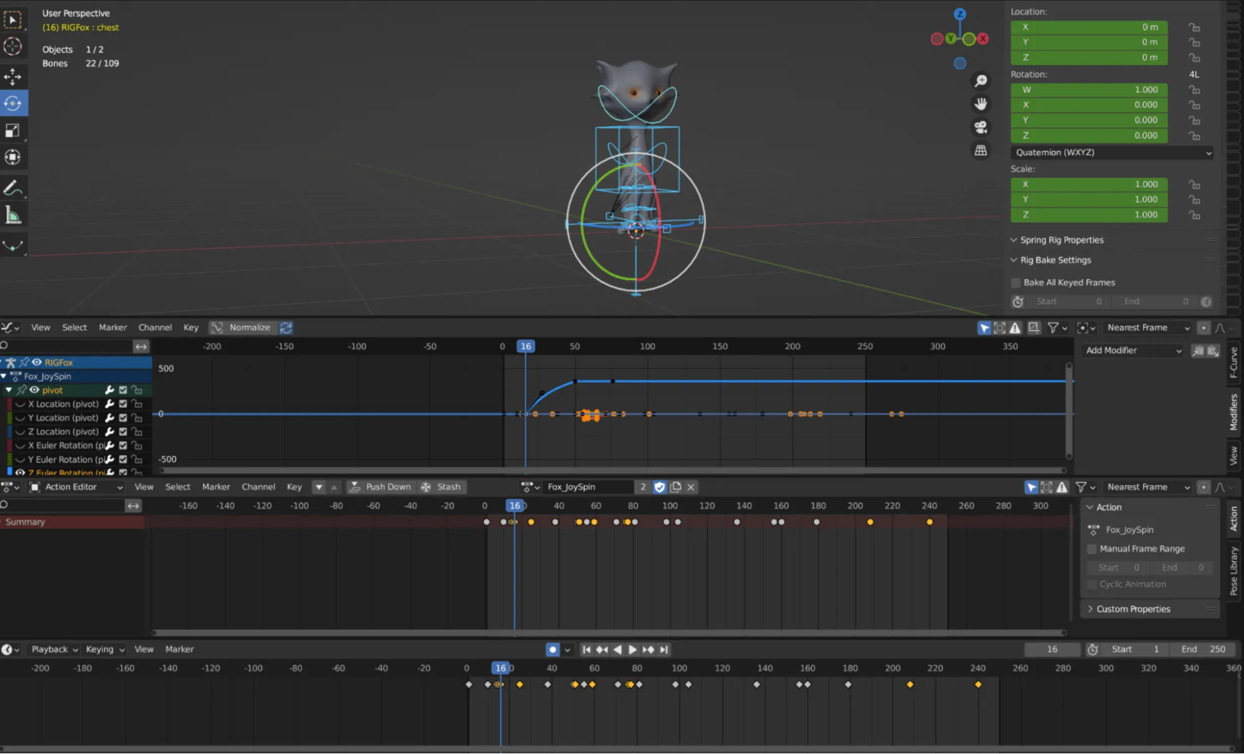Toggle Only Show Selected in Action Editor header
Viewport: 1244px width, 754px height.
1031,487
